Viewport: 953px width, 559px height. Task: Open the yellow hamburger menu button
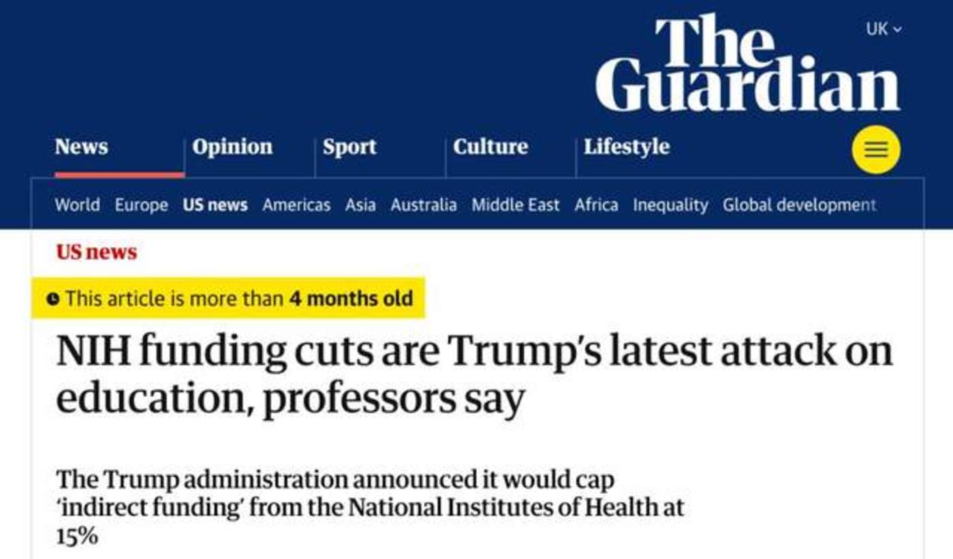click(875, 150)
